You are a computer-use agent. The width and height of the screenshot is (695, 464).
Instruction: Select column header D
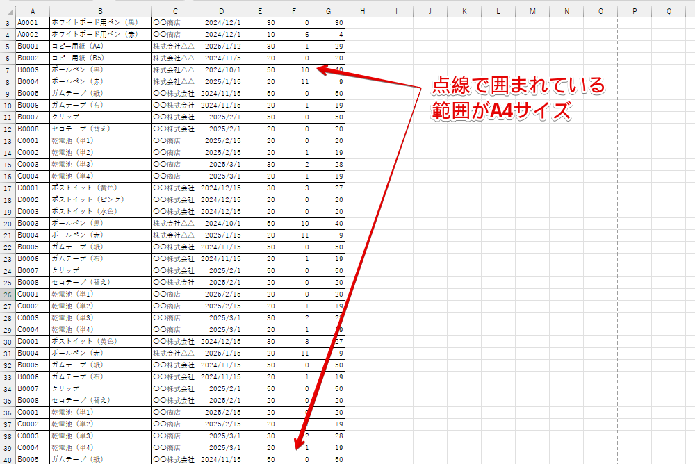coord(221,11)
